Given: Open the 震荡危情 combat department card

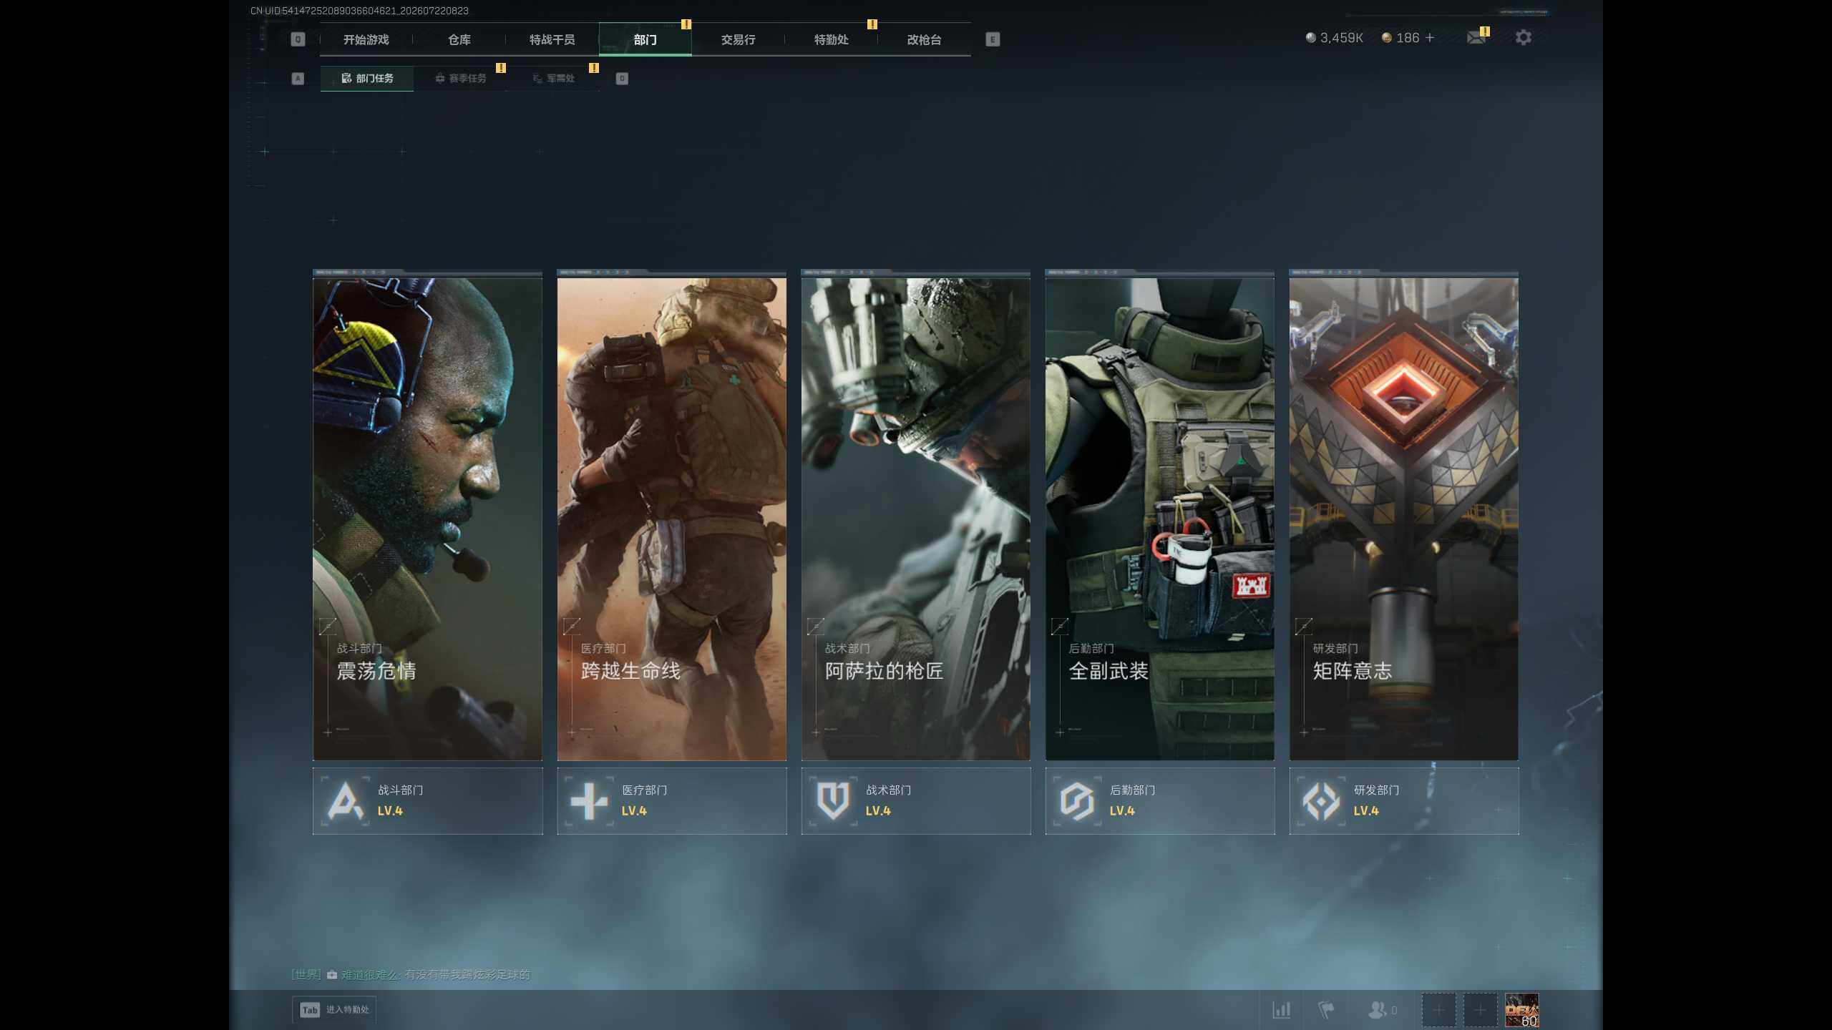Looking at the screenshot, I should point(427,515).
